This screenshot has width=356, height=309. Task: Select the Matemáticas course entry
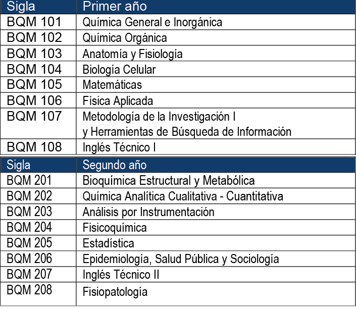pos(112,85)
